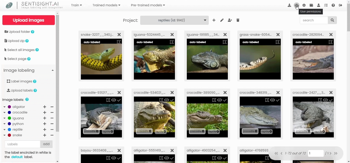350x163 pixels.
Task: Click the Upload images button
Action: (x=28, y=20)
